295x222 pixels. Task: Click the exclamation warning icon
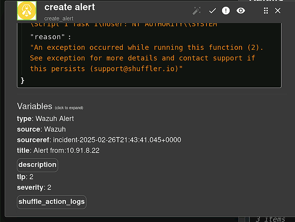point(226,11)
